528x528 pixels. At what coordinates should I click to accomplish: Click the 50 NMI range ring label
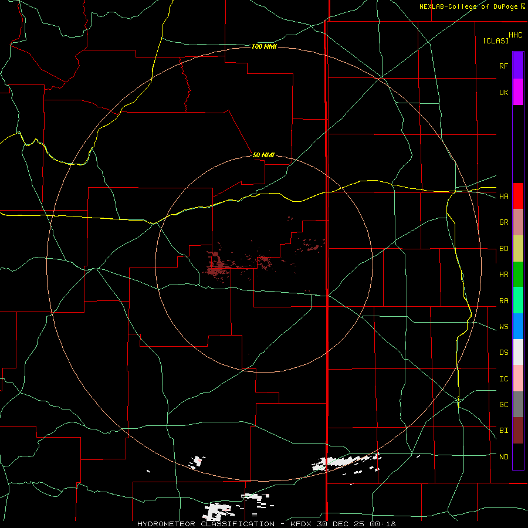point(263,155)
